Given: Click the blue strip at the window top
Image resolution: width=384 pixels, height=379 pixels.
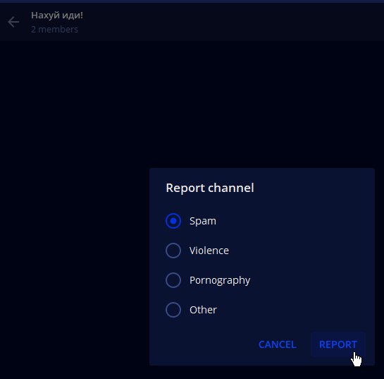Looking at the screenshot, I should click(x=192, y=1).
